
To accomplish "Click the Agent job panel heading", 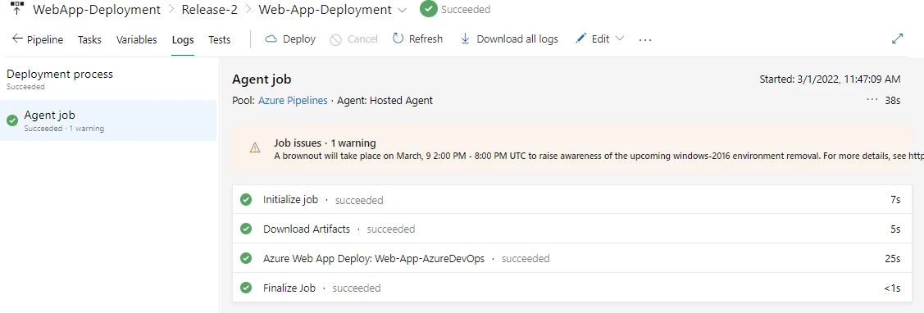I will [262, 79].
